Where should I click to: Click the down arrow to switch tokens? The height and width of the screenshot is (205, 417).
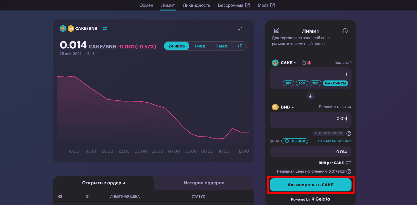point(311,96)
